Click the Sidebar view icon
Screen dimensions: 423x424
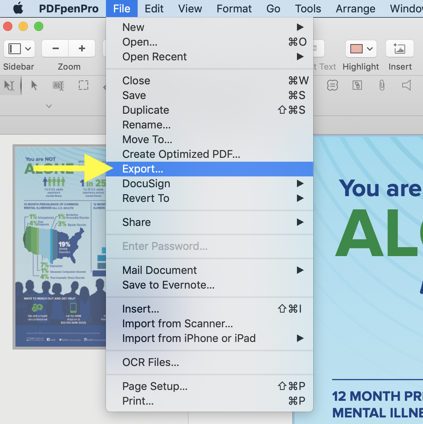click(14, 49)
